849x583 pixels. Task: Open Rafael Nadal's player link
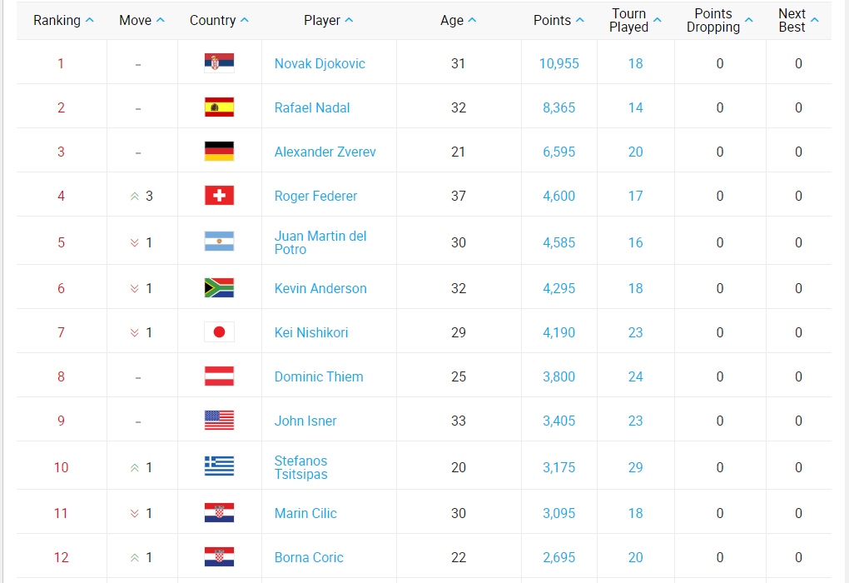point(312,107)
